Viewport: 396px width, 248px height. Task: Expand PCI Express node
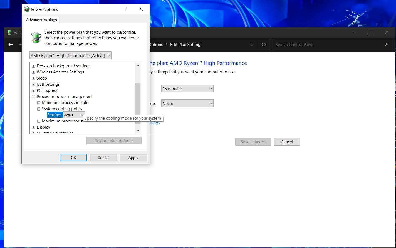click(33, 90)
